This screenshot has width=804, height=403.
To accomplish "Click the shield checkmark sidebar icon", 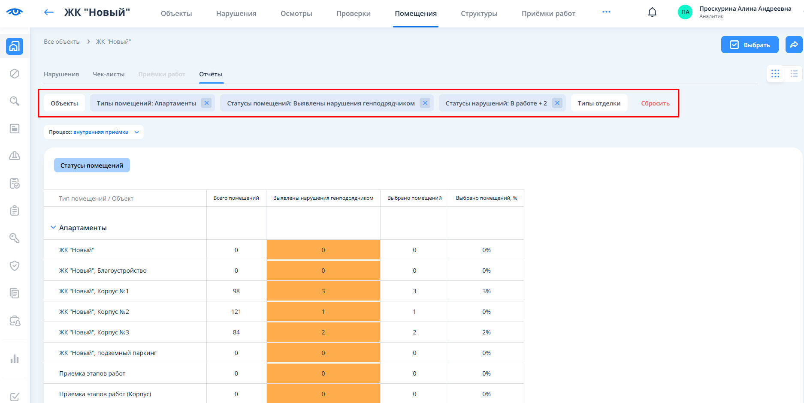I will click(x=15, y=266).
